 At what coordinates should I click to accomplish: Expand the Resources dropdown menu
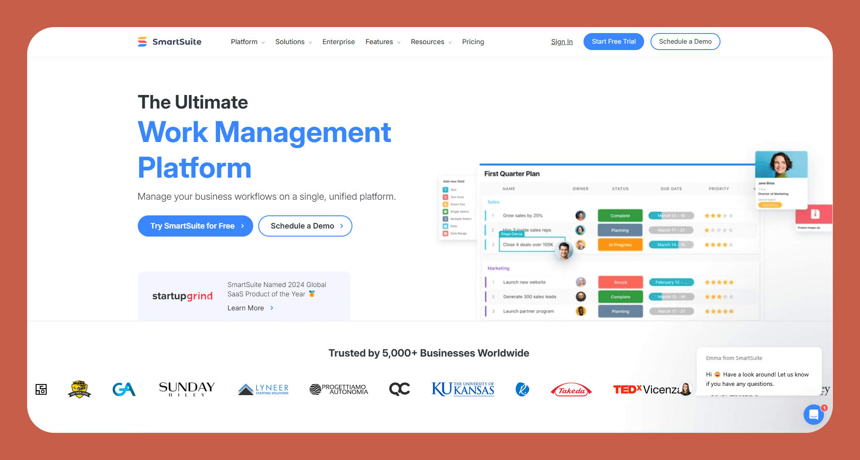pyautogui.click(x=431, y=42)
